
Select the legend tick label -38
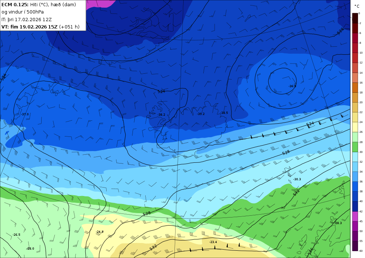pyautogui.click(x=360, y=192)
